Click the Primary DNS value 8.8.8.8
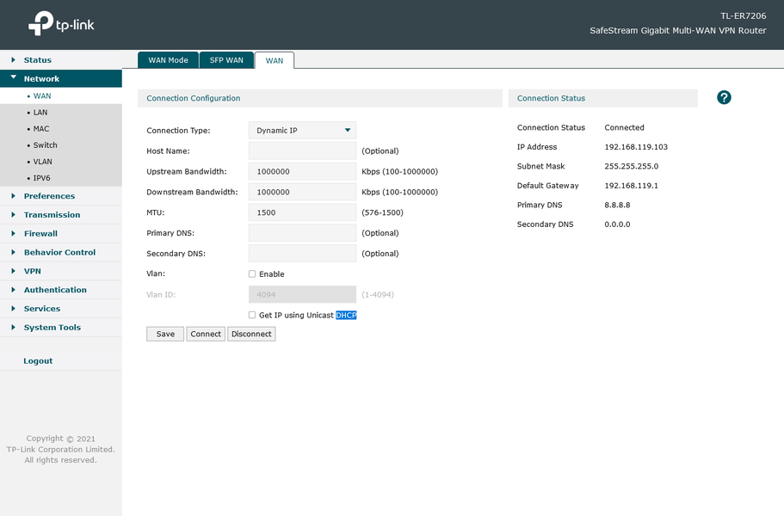Image resolution: width=784 pixels, height=516 pixels. 617,205
